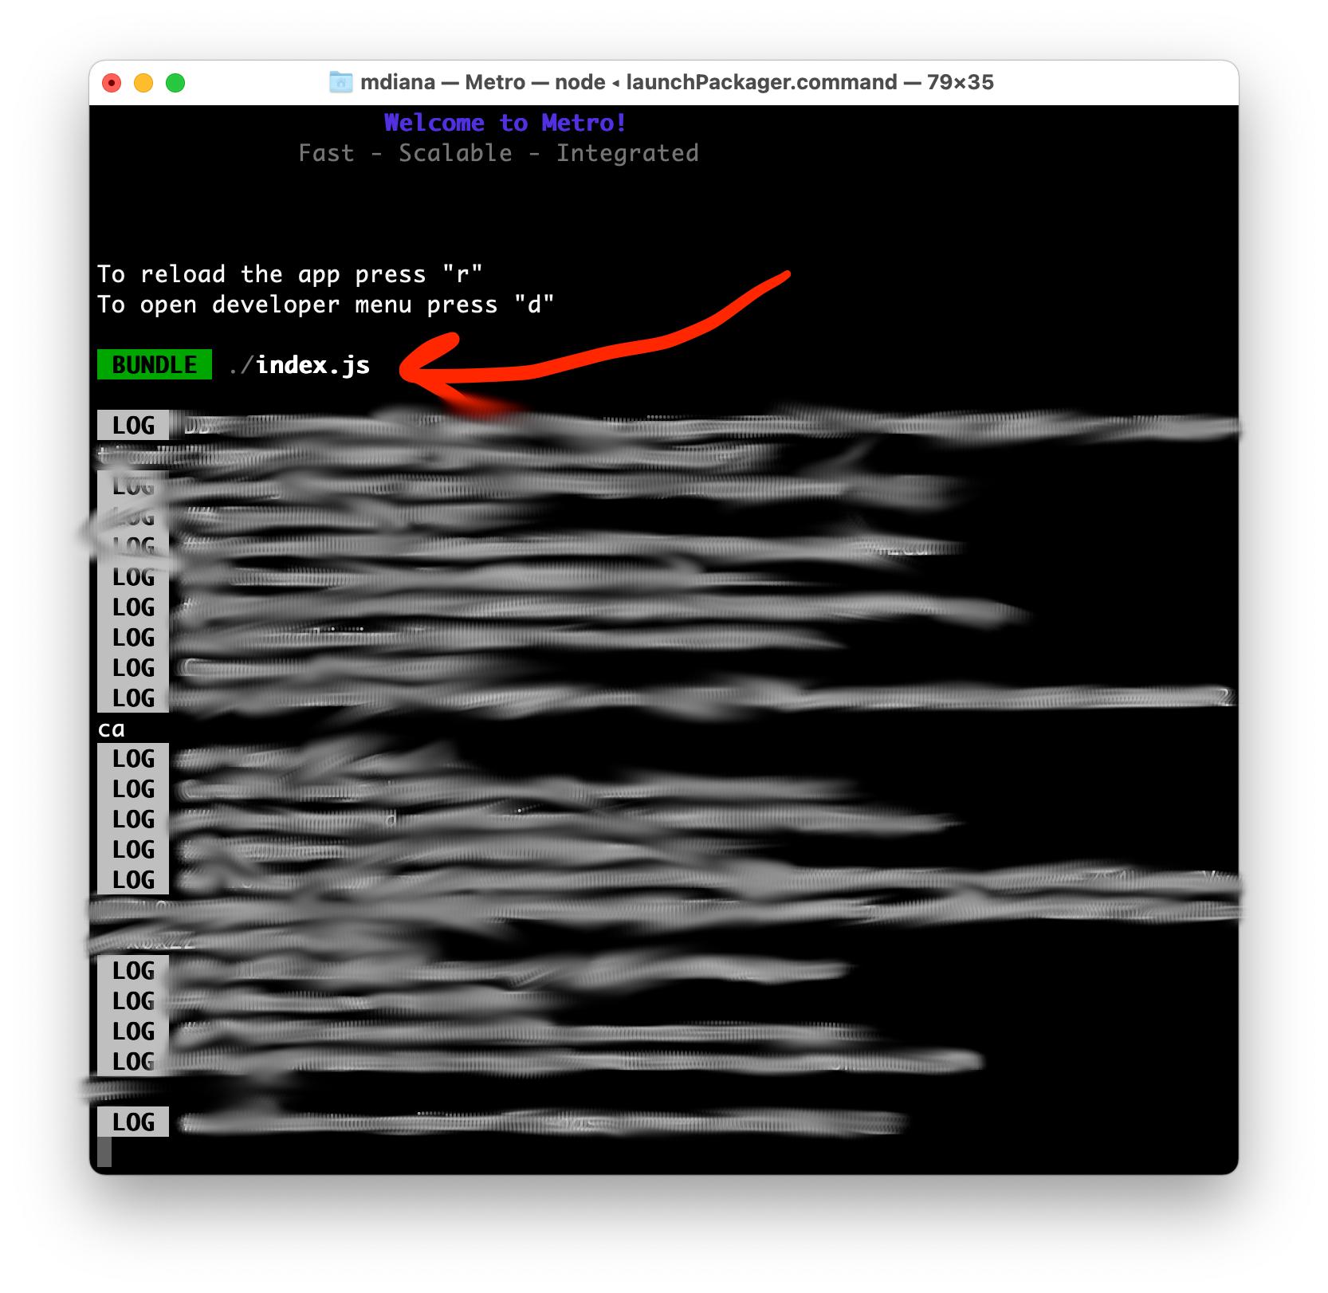Click the 'Fast - Scalable - Integrated' tagline
The image size is (1328, 1293).
[x=498, y=153]
